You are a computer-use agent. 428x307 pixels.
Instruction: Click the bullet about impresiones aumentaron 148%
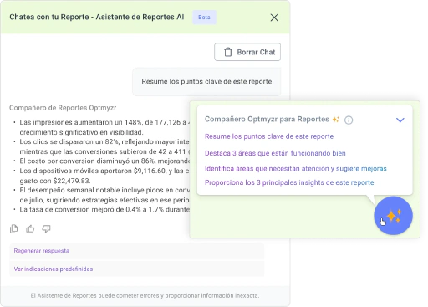(102, 127)
